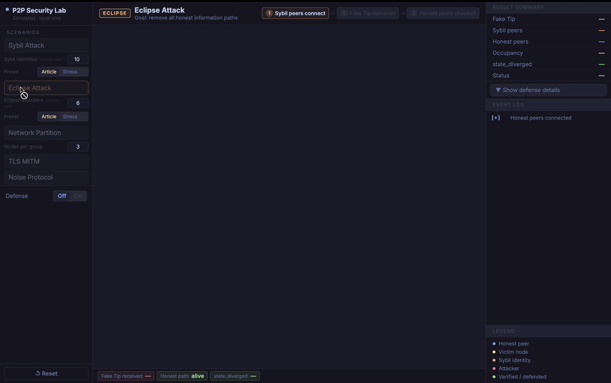Click the goal description under Eclipse Attack
Screen dimensions: 611x383
[186, 18]
